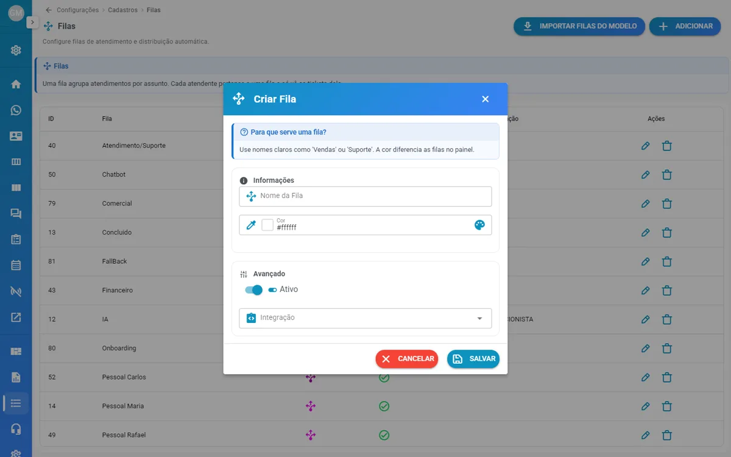Viewport: 731px width, 457px height.
Task: Delete the Pessoal Maria queue
Action: (x=667, y=406)
